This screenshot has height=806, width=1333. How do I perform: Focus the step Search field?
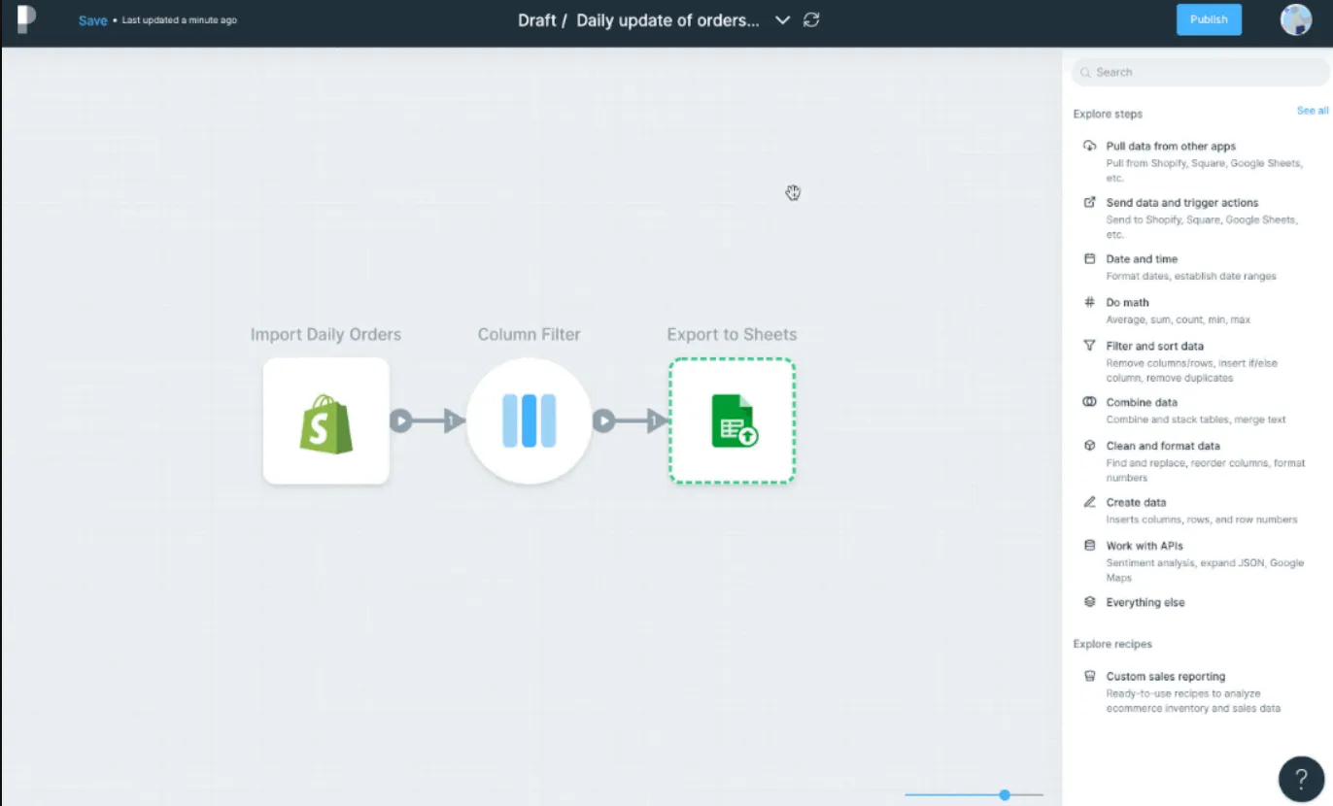(1200, 72)
